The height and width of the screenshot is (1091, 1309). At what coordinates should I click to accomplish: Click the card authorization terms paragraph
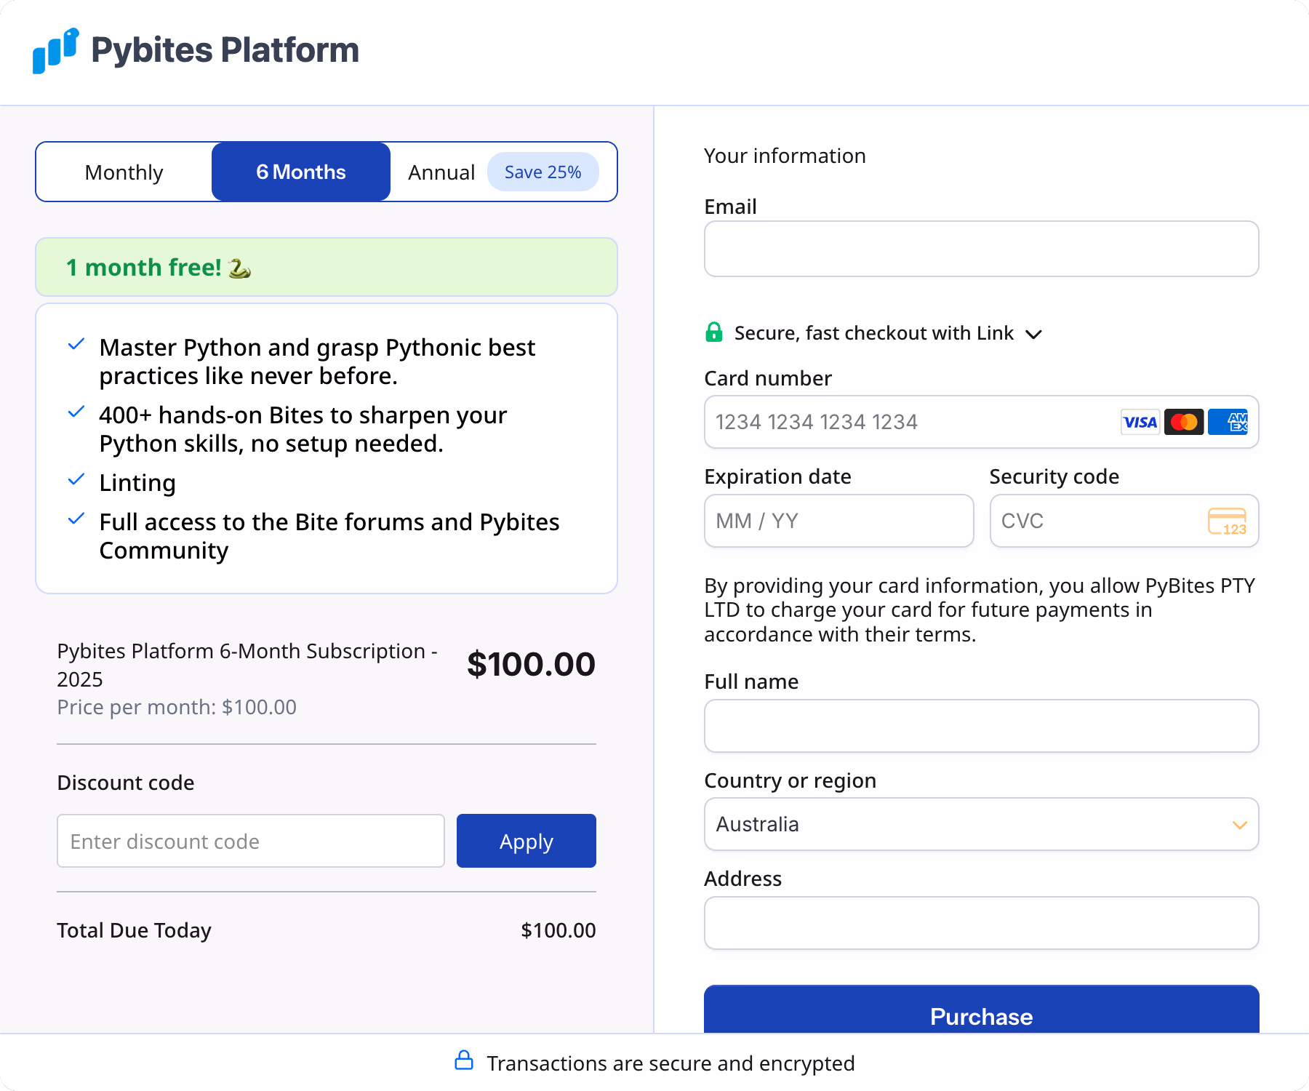point(980,610)
